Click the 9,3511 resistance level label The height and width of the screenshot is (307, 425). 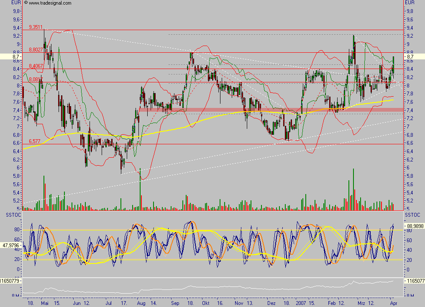[x=36, y=27]
